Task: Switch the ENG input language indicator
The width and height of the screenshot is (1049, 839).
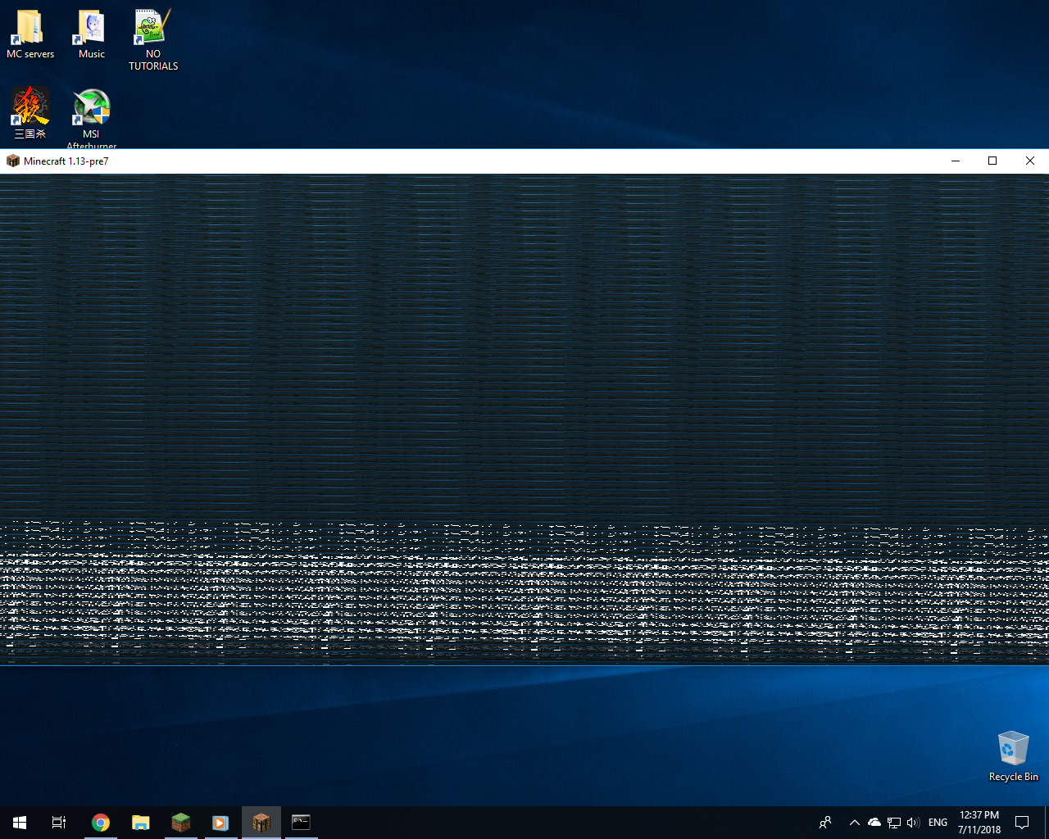Action: 938,823
